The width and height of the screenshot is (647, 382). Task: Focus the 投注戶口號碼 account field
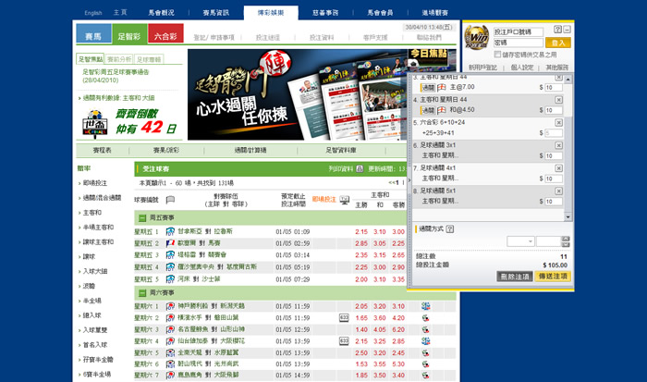(519, 31)
